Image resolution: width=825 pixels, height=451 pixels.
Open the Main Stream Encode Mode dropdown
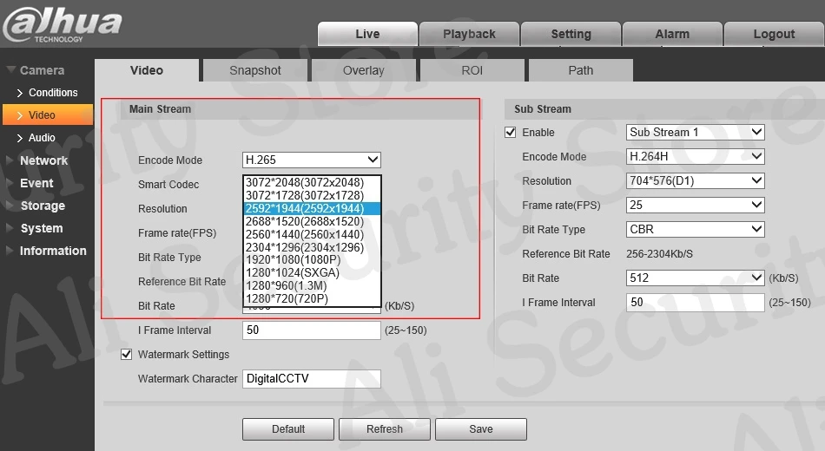pyautogui.click(x=312, y=160)
